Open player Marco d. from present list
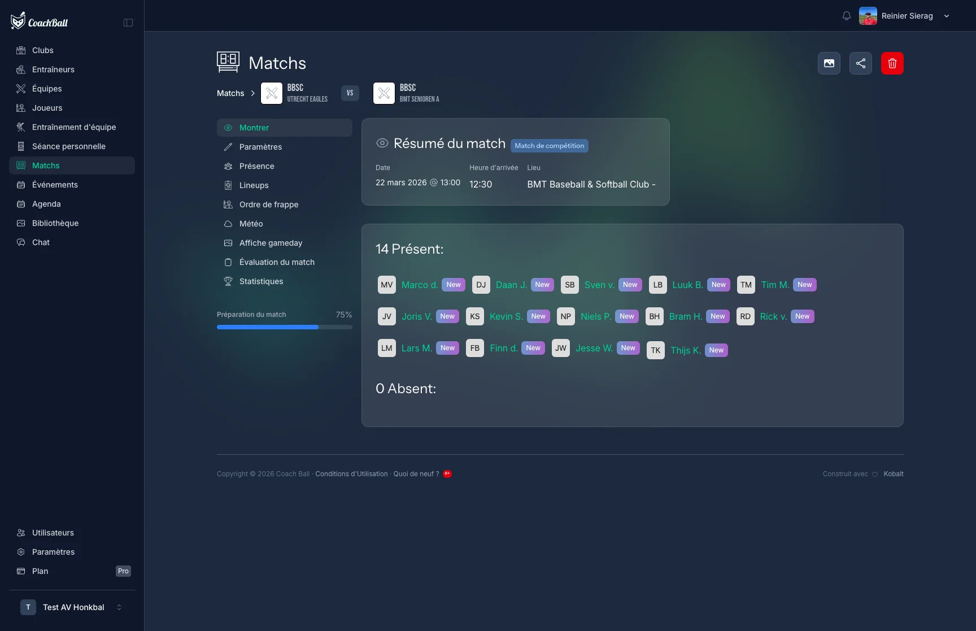Screen dimensions: 976x631 coord(420,285)
